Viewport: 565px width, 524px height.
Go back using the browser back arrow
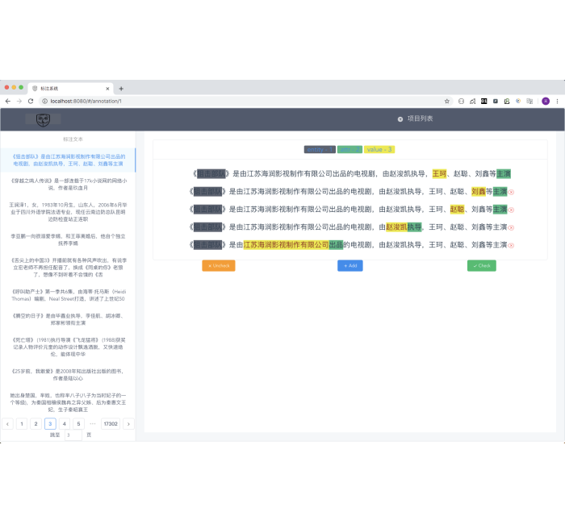[7, 101]
